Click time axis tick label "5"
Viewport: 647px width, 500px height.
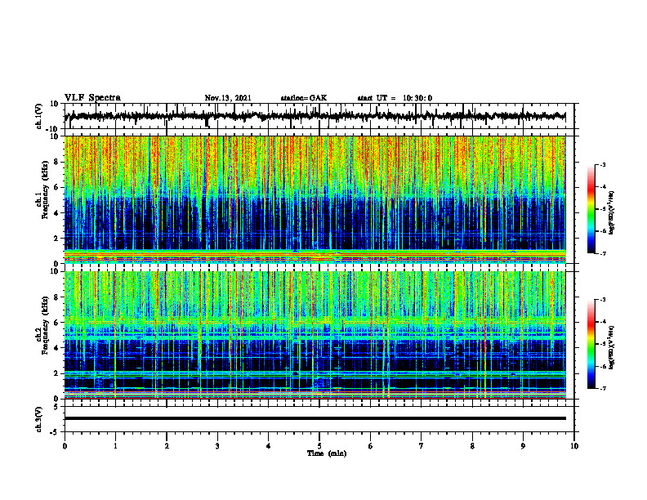319,446
